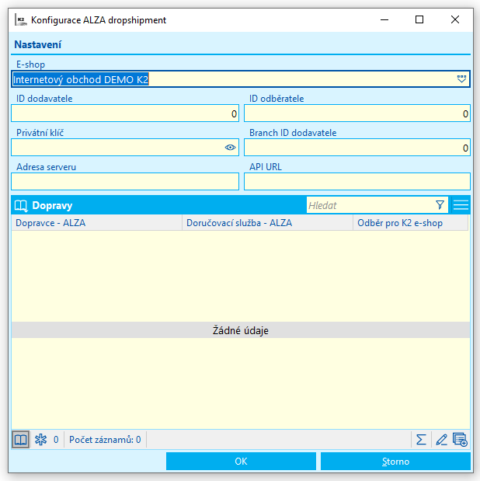
Task: Select the E-shop field text
Action: point(81,79)
